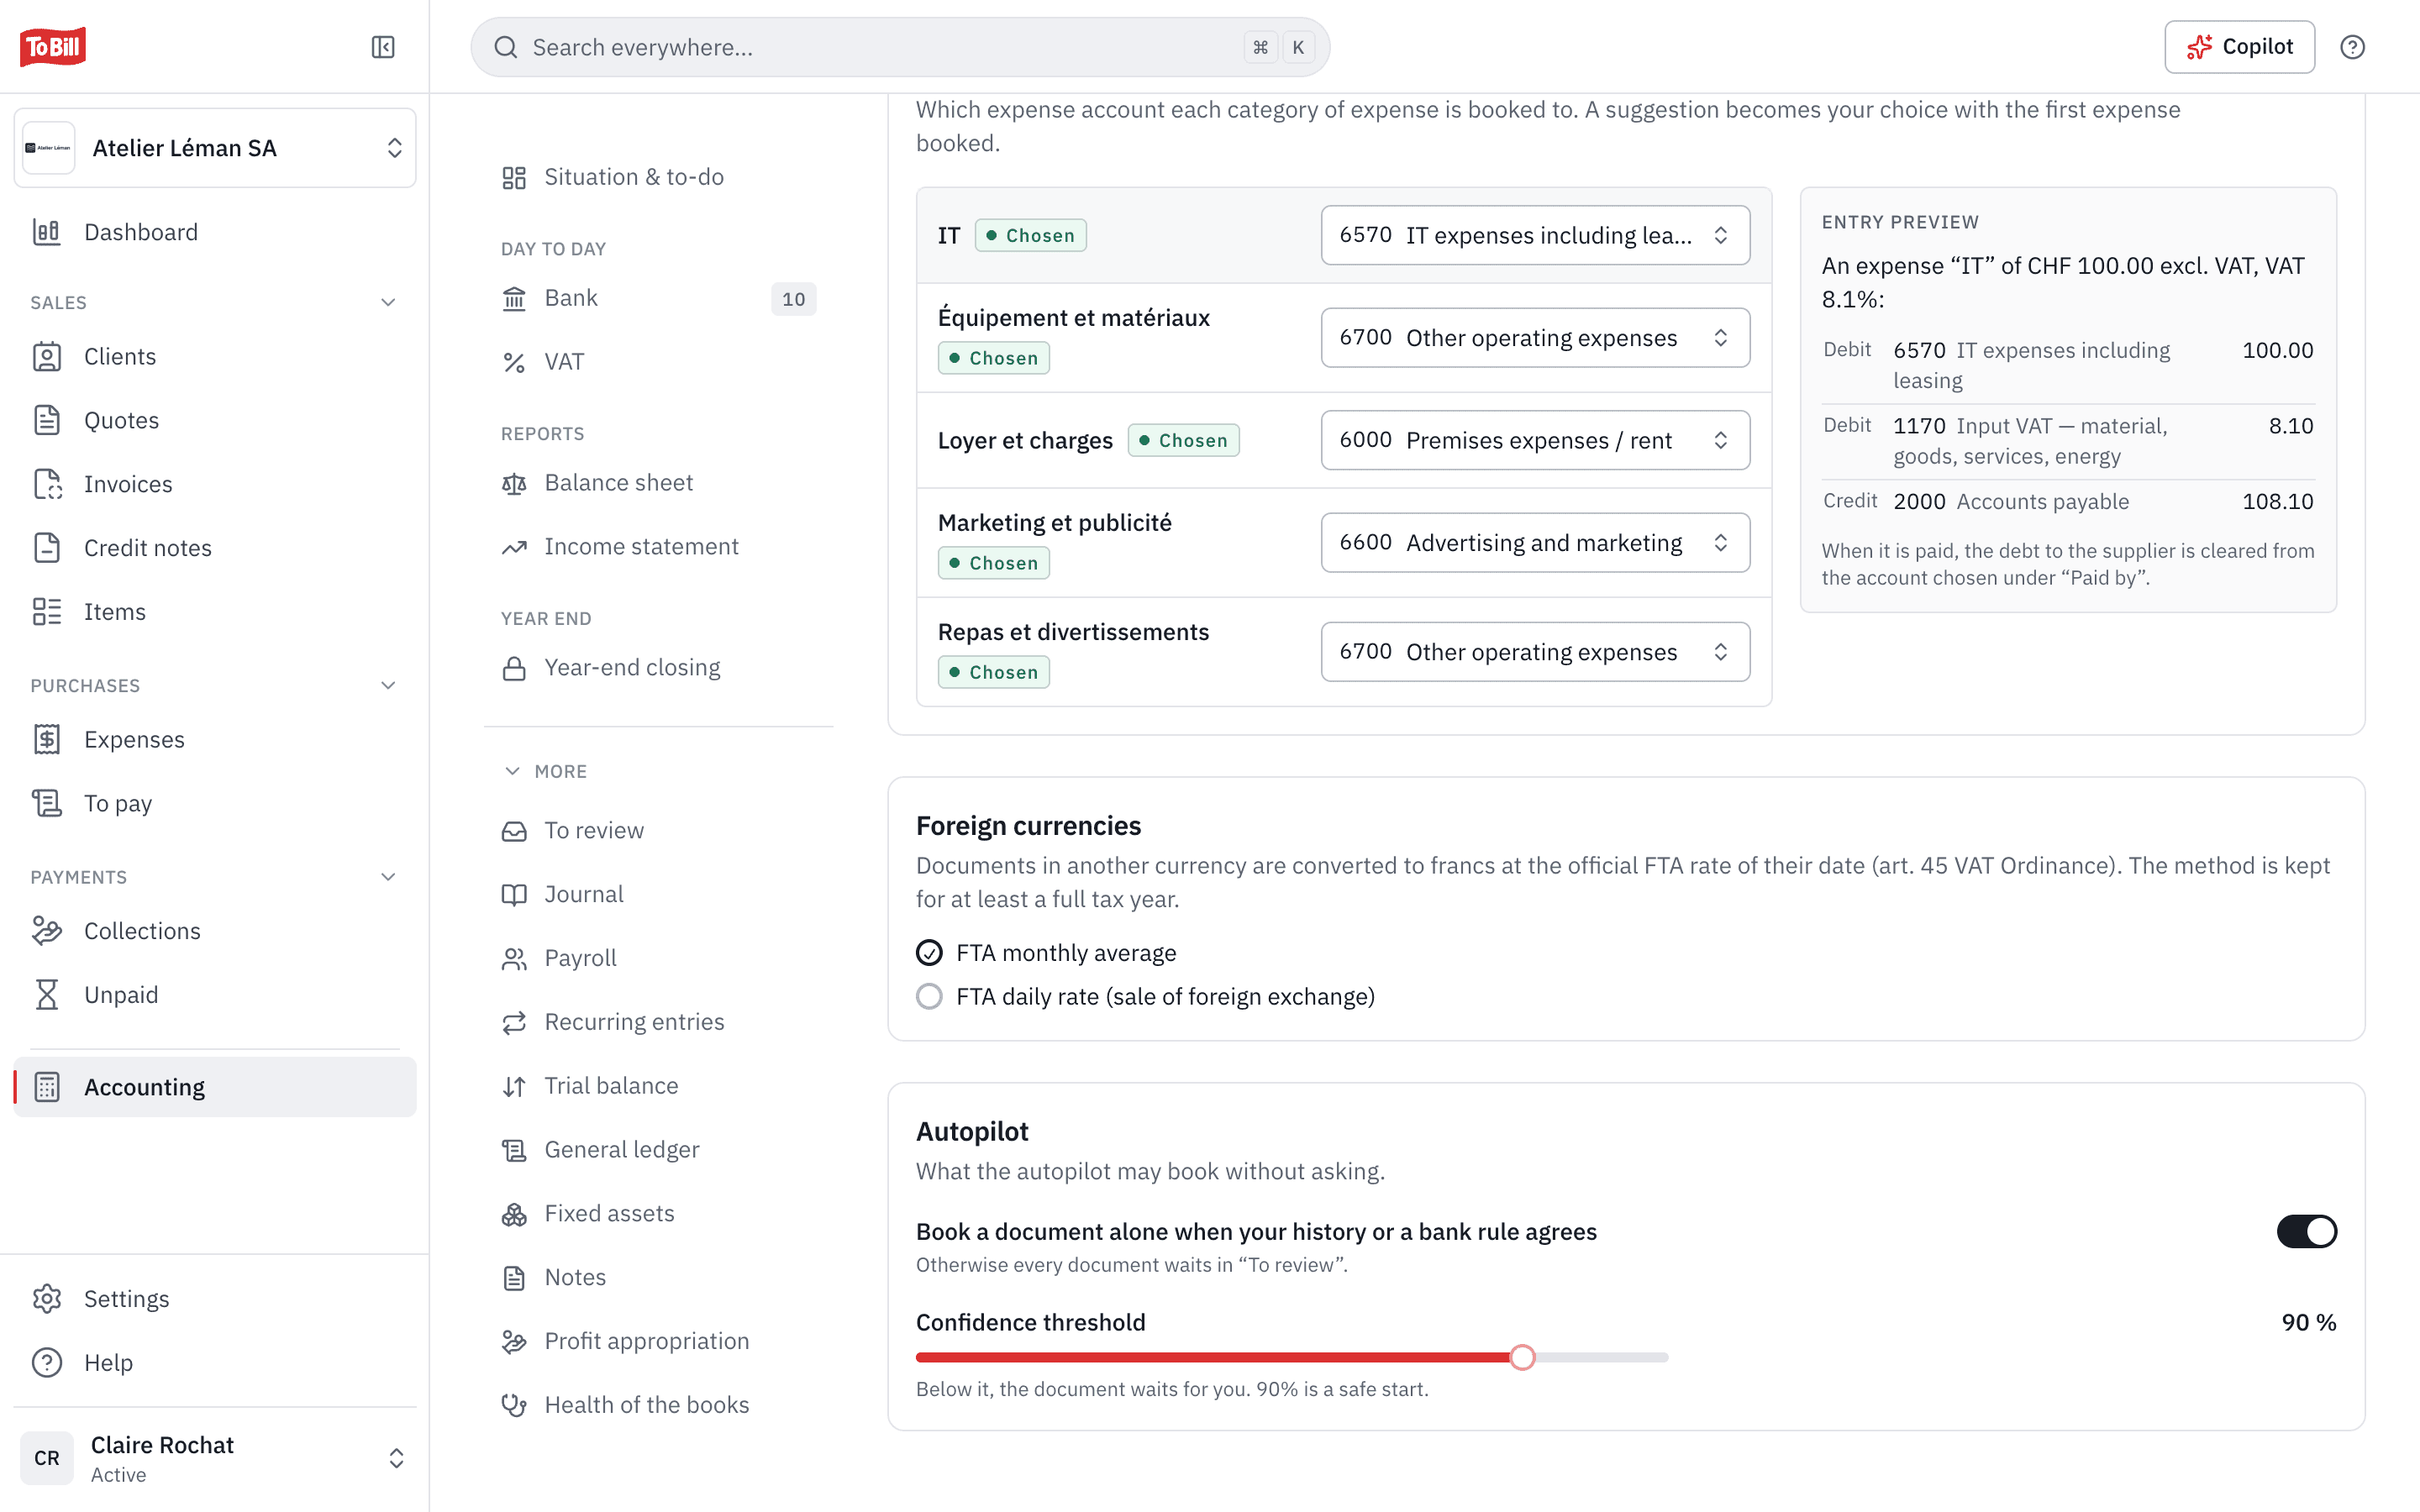
Task: Open the Journal page
Action: pyautogui.click(x=658, y=894)
